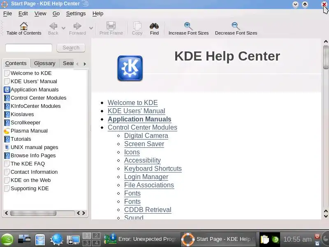
Task: Open the File menu
Action: (x=7, y=14)
